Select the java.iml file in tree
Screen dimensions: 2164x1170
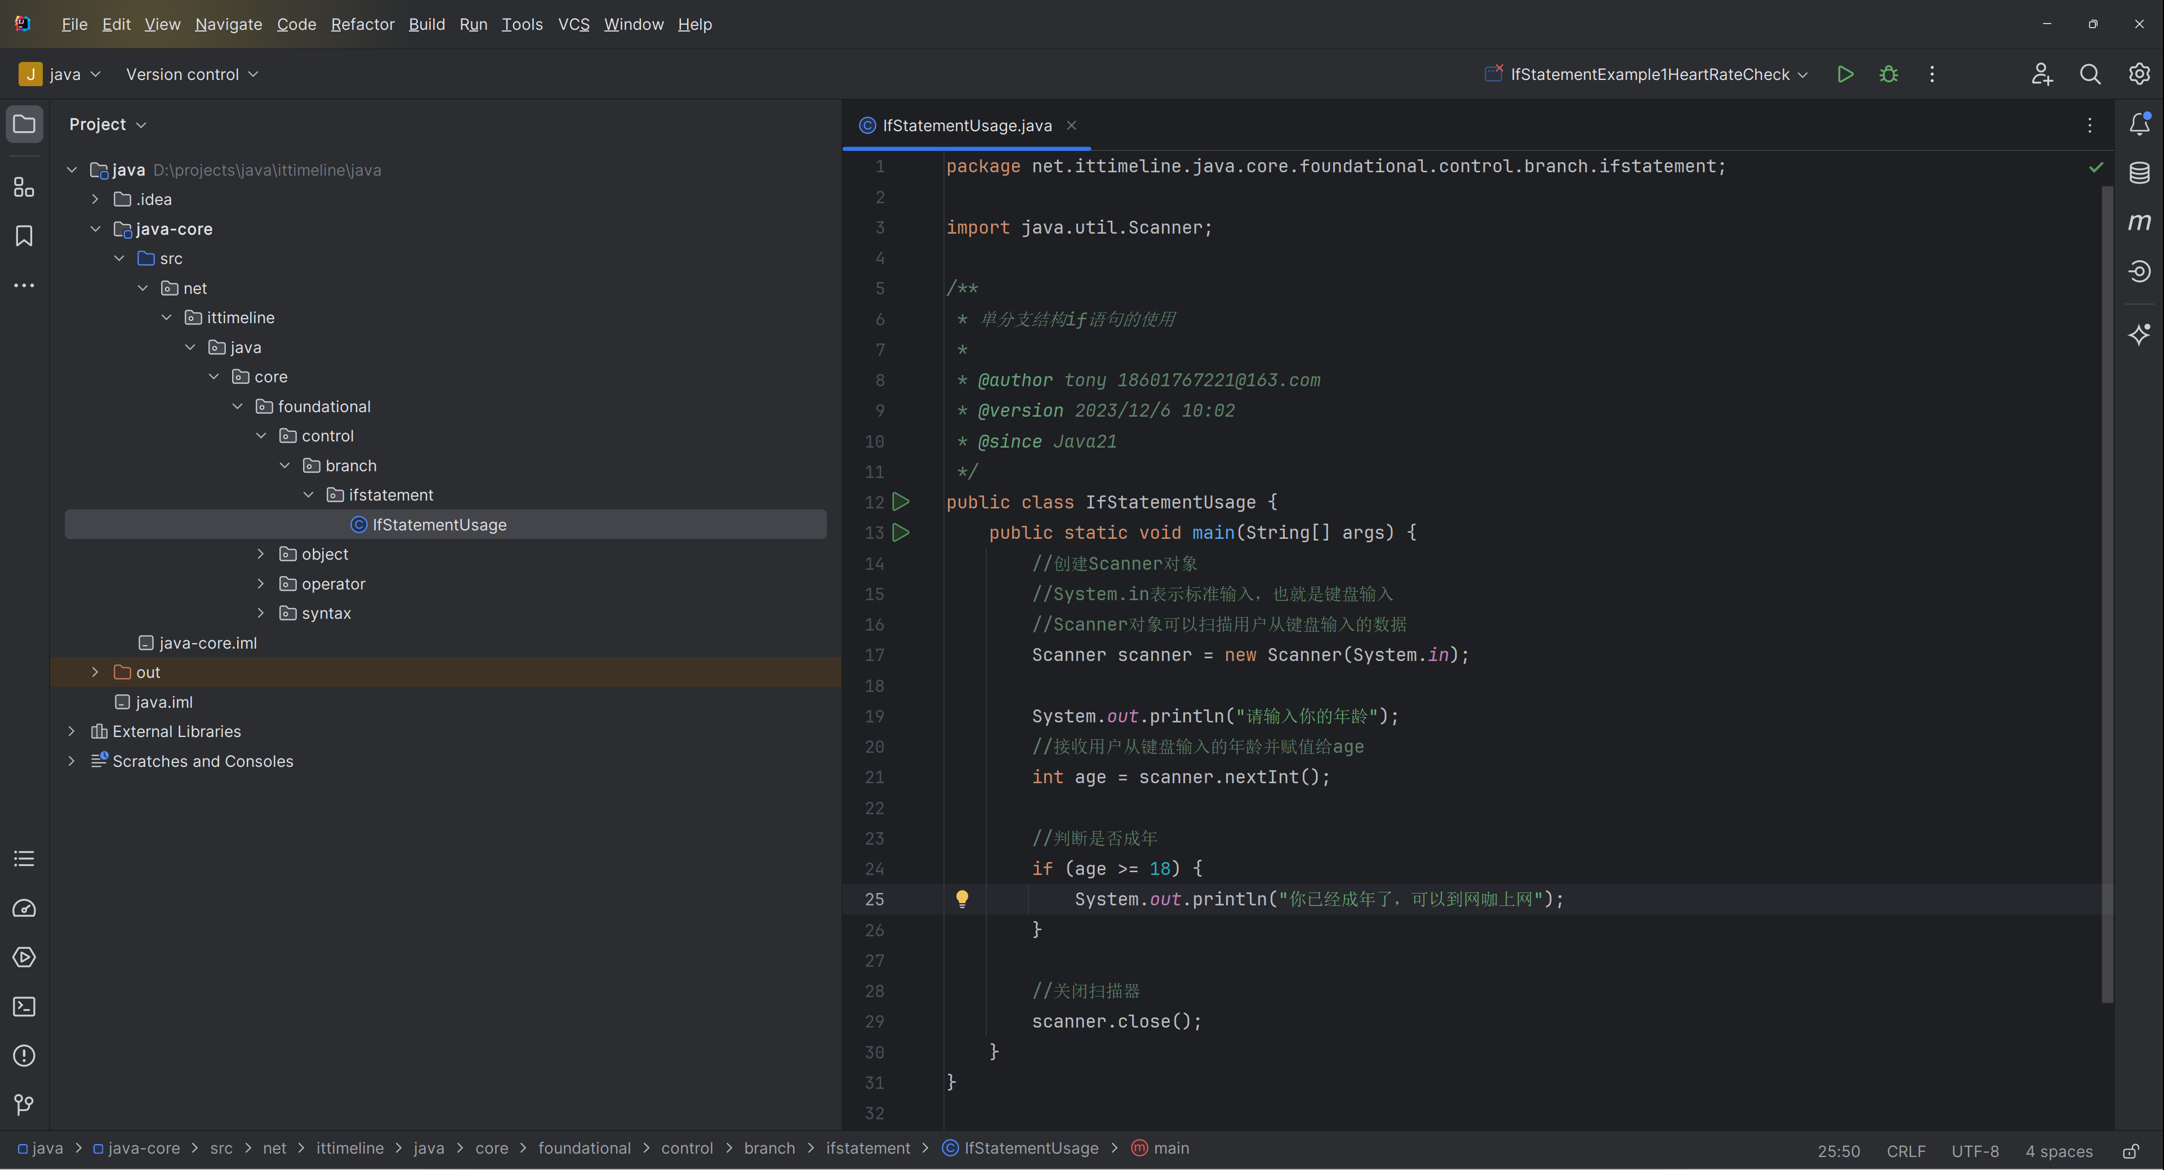coord(154,702)
